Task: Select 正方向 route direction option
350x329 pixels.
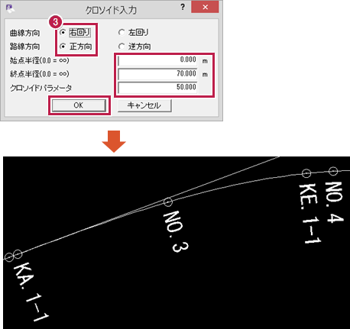Action: click(63, 47)
